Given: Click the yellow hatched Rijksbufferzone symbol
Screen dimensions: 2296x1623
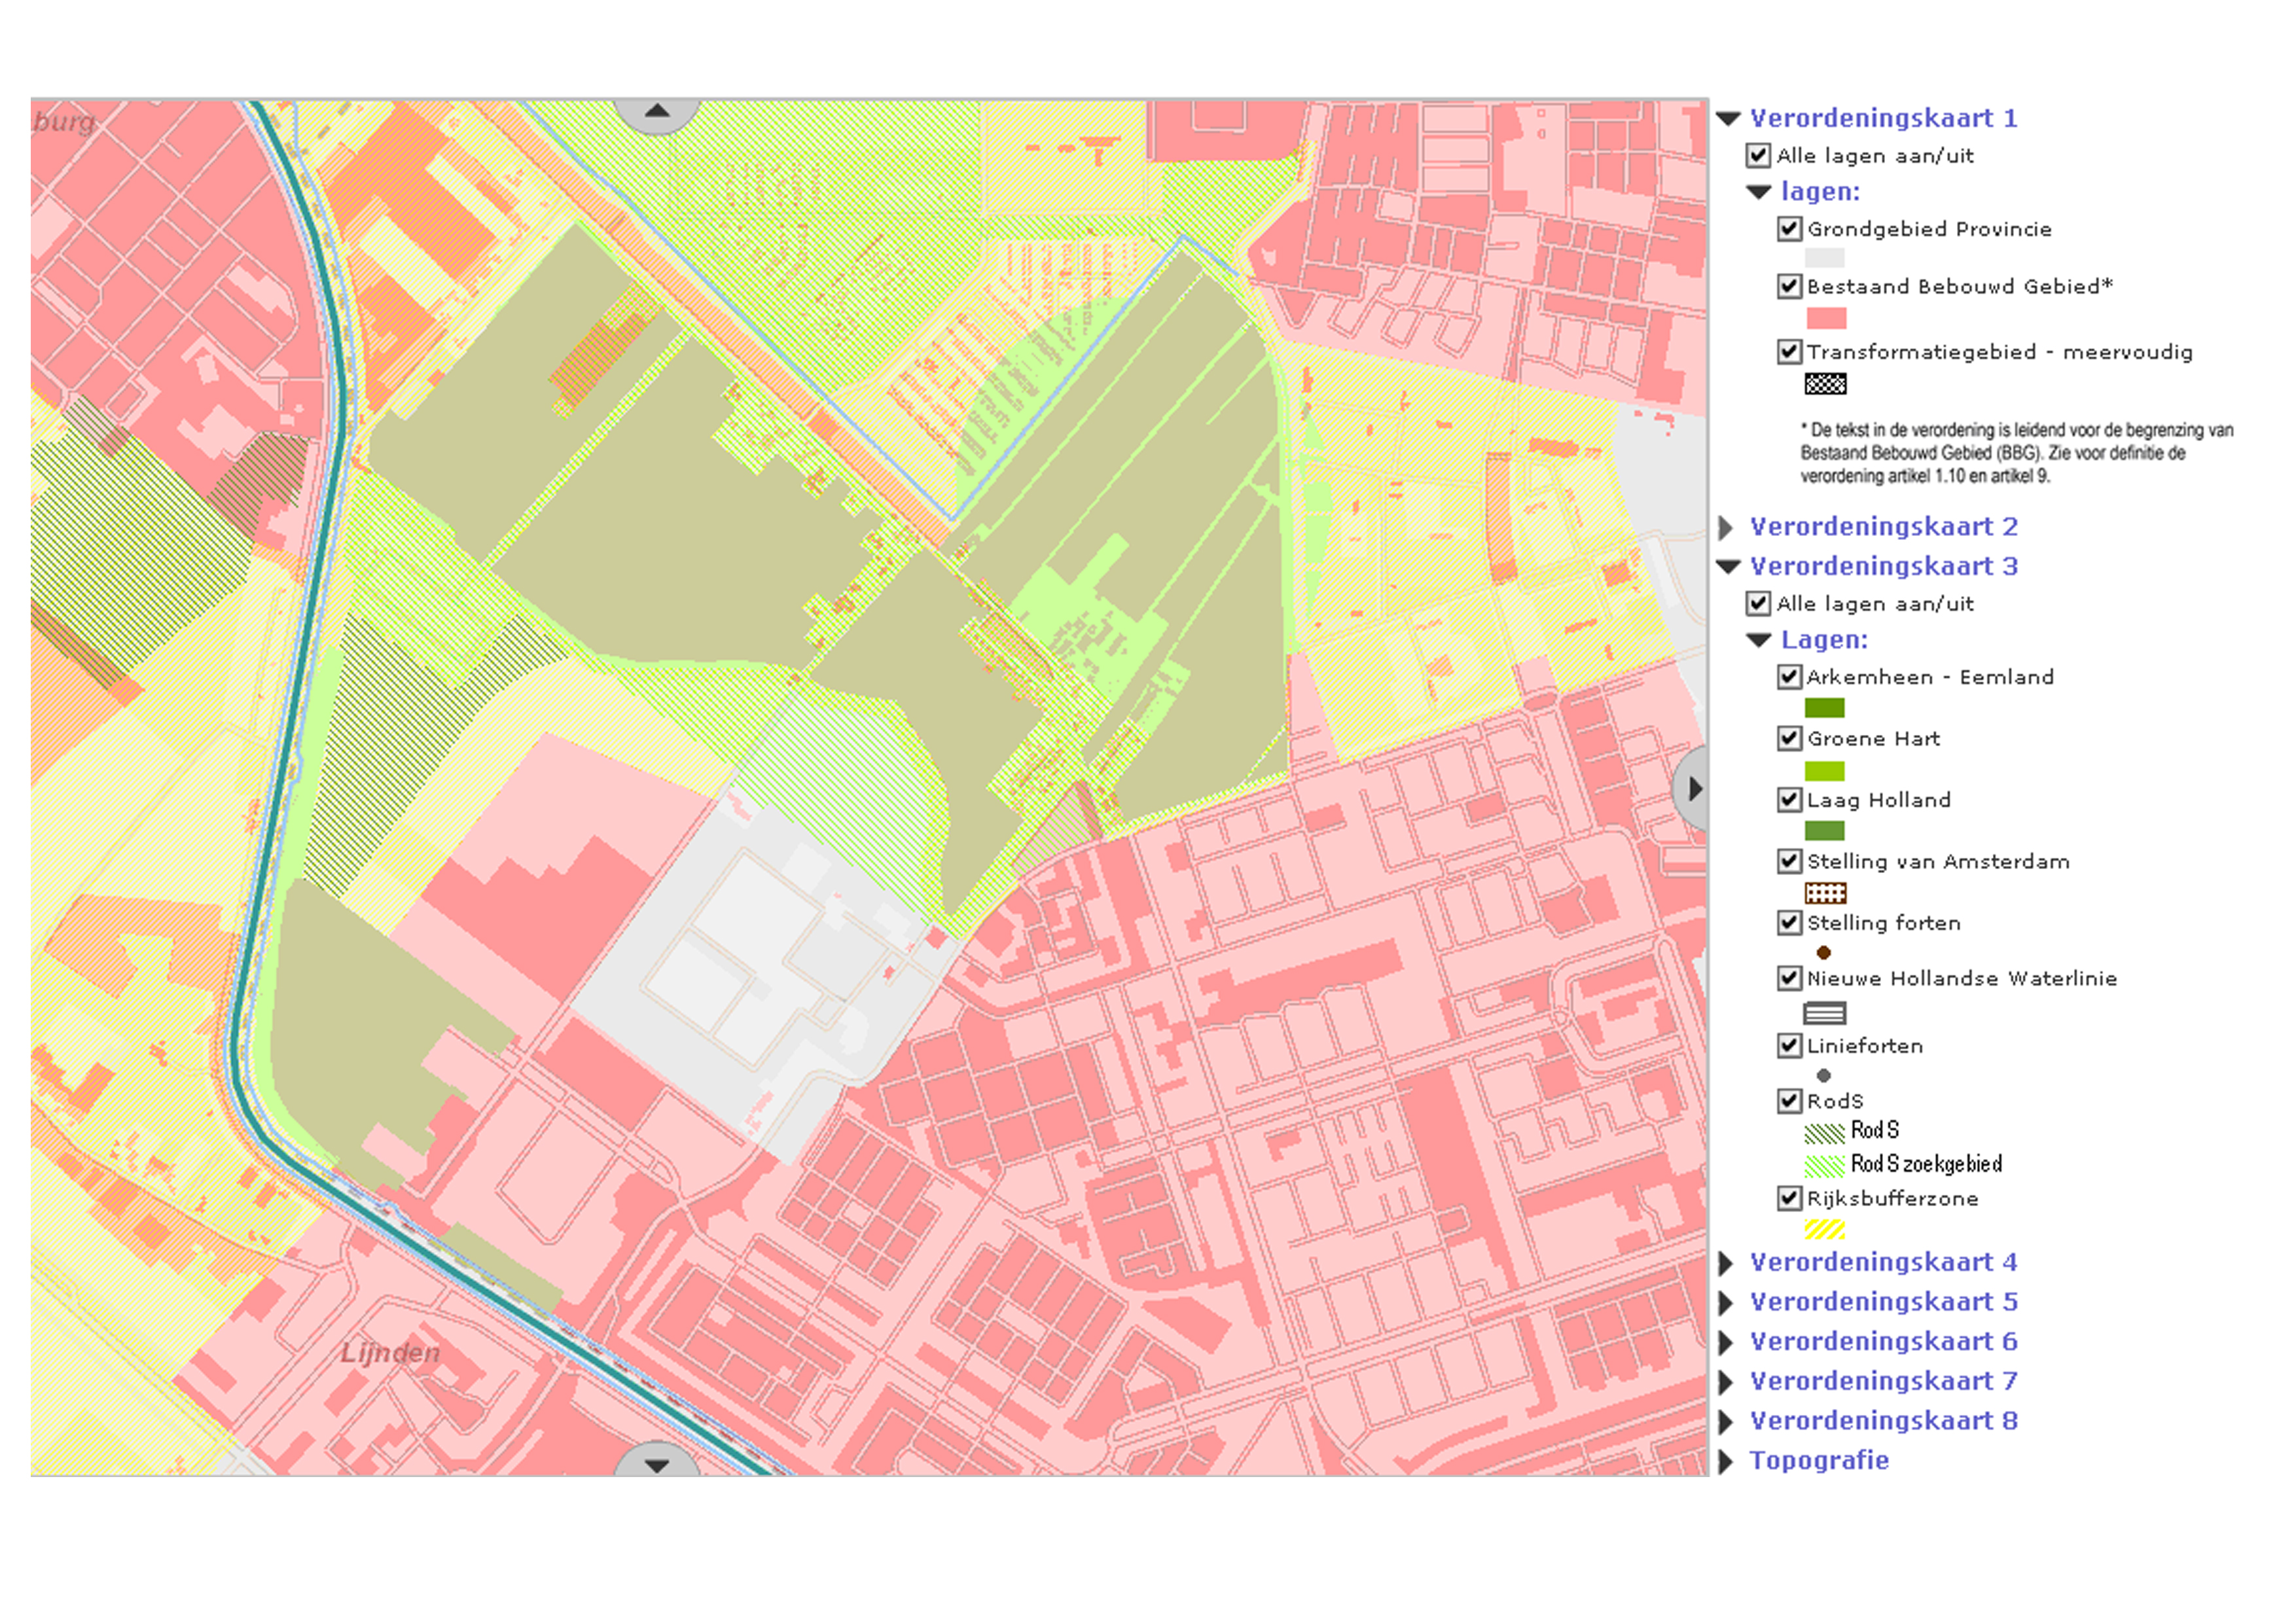Looking at the screenshot, I should click(1825, 1230).
